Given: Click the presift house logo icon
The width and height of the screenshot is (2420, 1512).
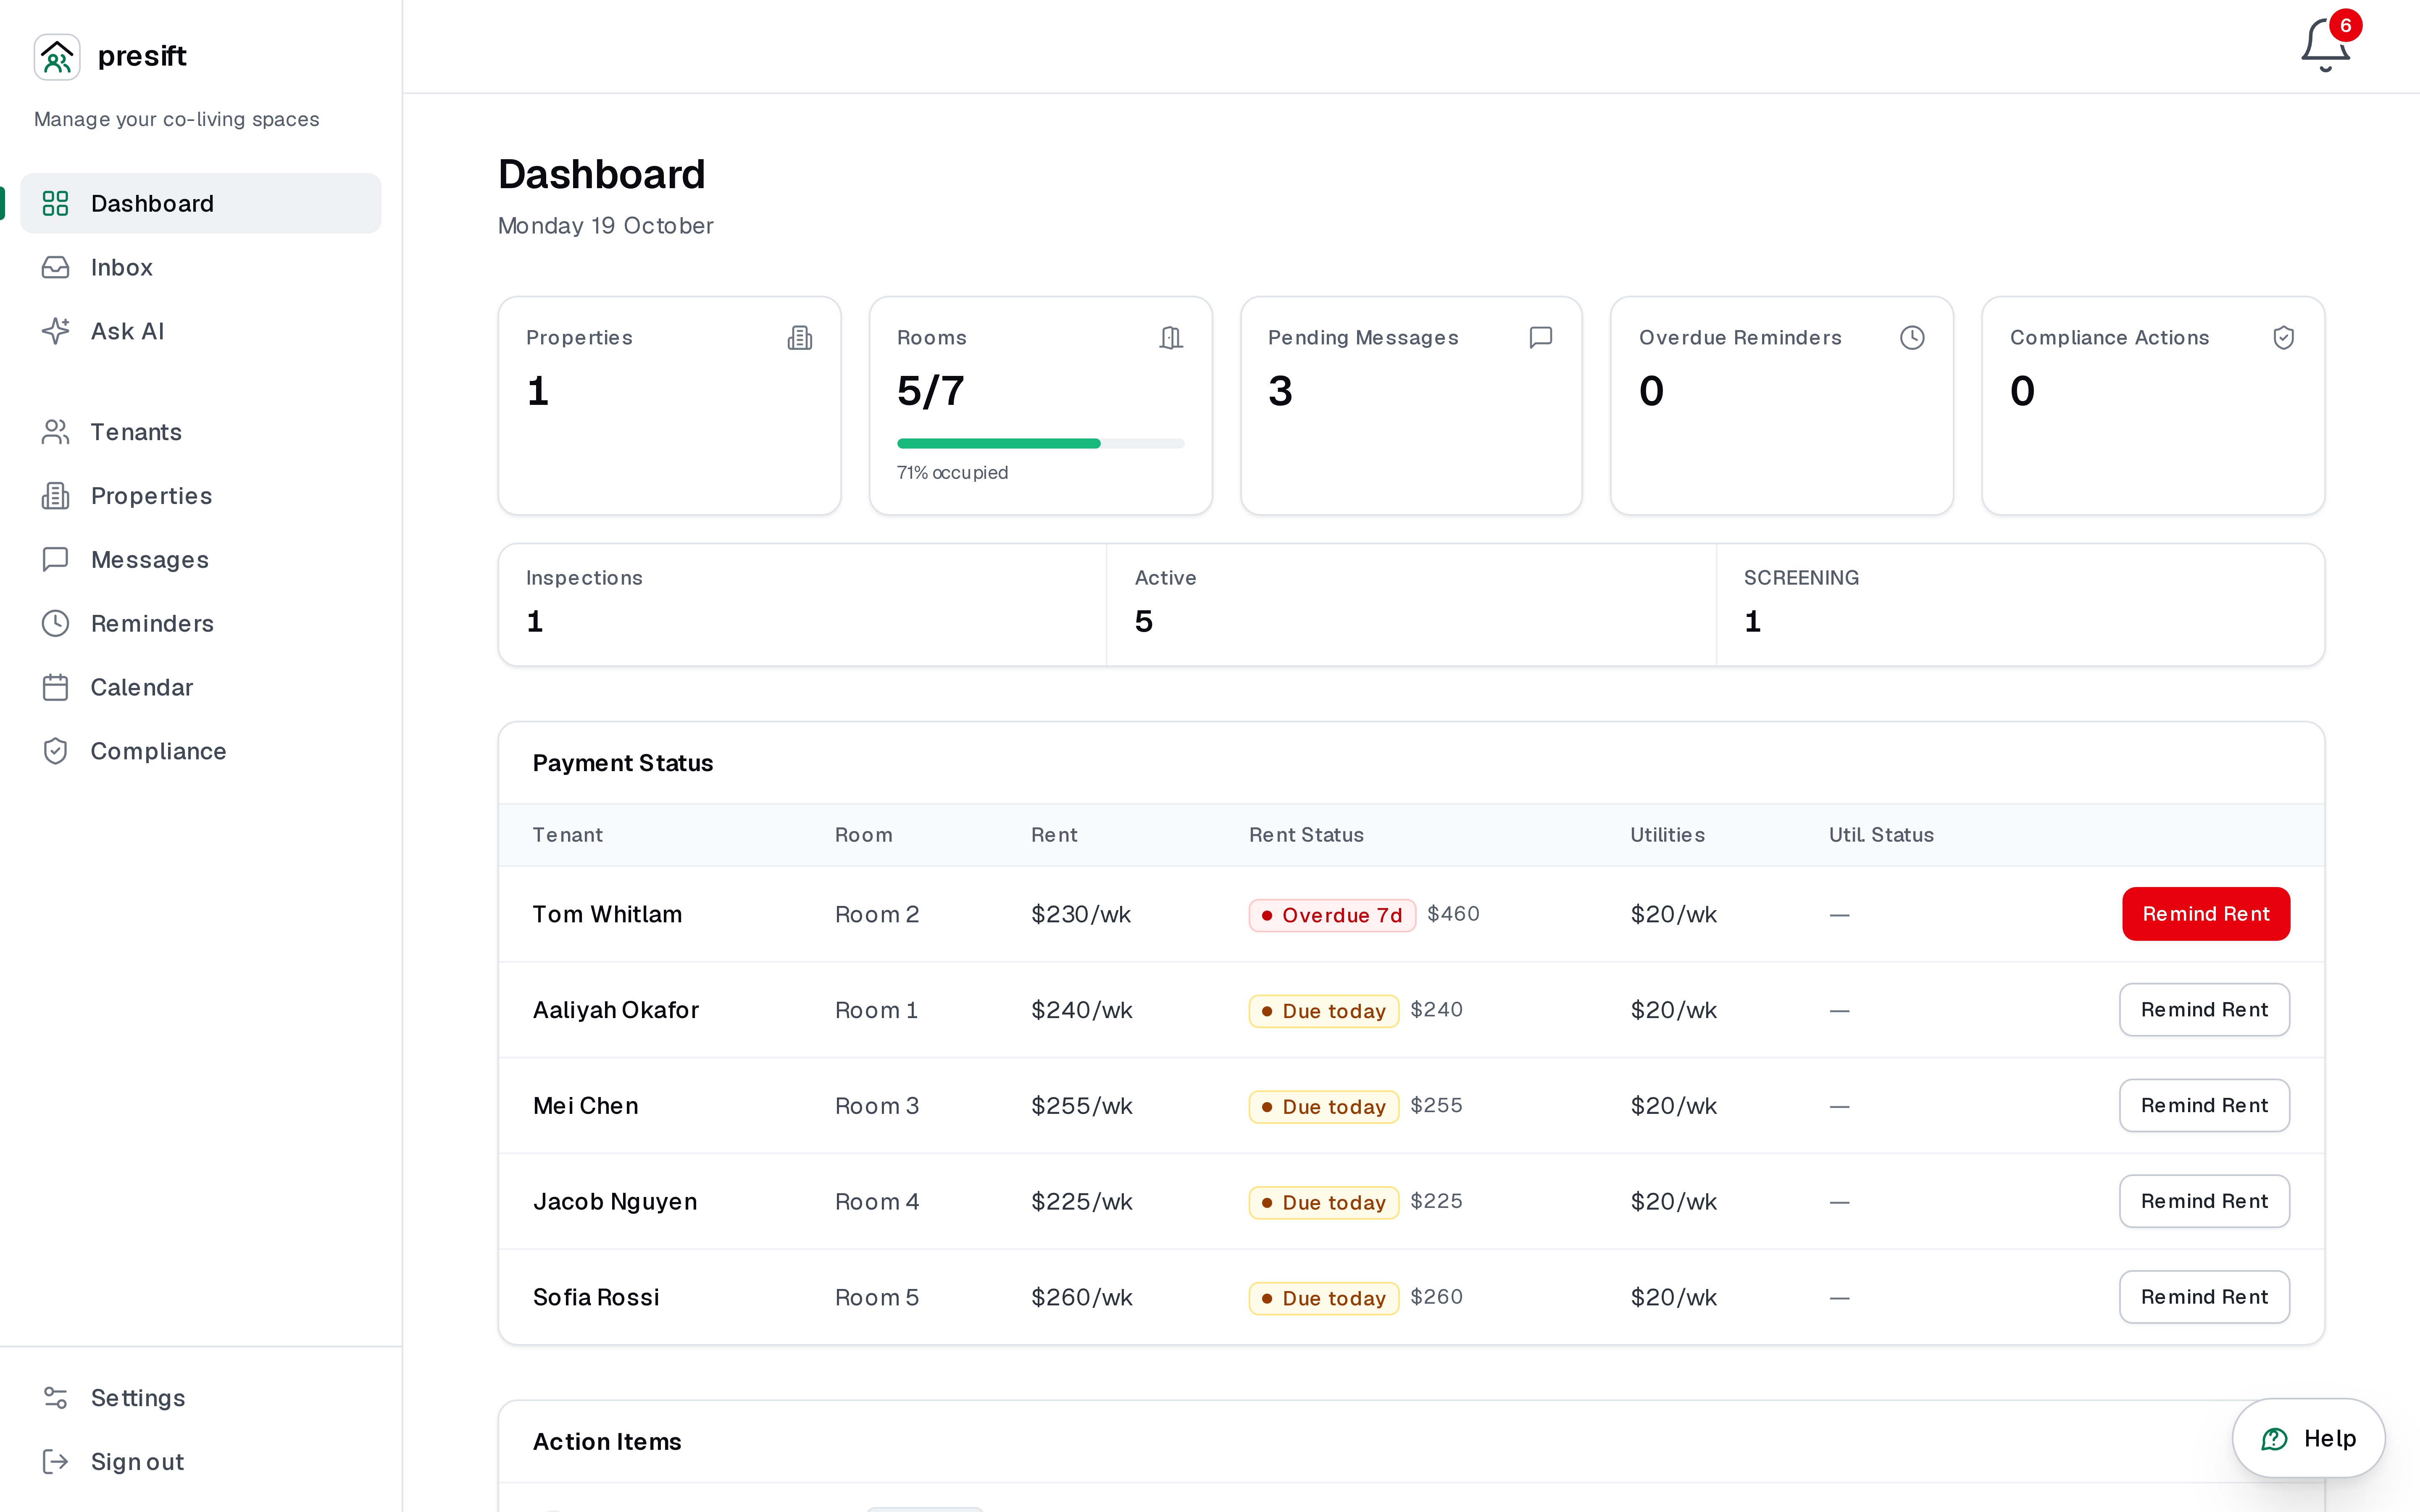Looking at the screenshot, I should point(57,57).
